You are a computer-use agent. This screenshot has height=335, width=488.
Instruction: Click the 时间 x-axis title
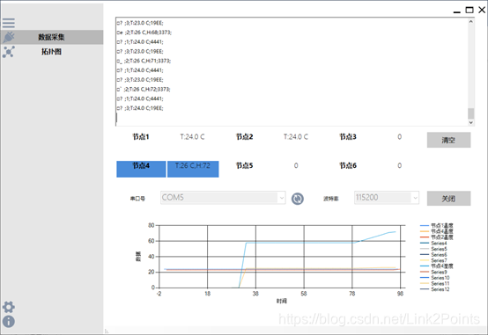pyautogui.click(x=282, y=301)
